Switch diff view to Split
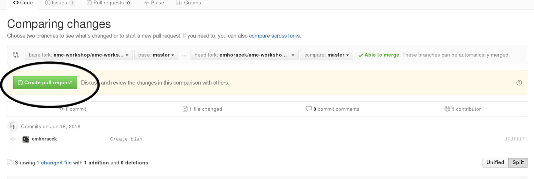Image resolution: width=534 pixels, height=179 pixels. click(x=518, y=162)
